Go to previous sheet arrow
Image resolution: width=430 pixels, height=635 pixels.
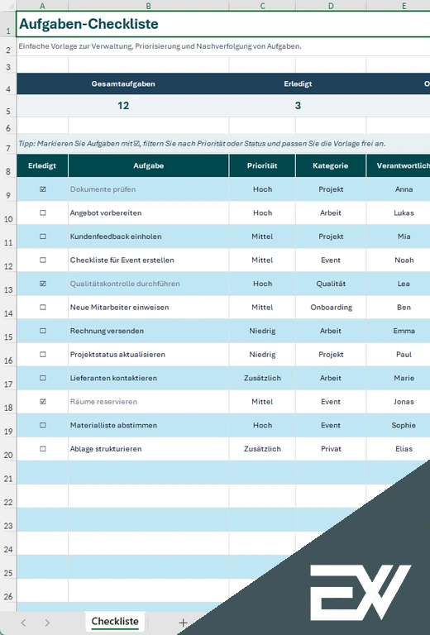point(23,623)
